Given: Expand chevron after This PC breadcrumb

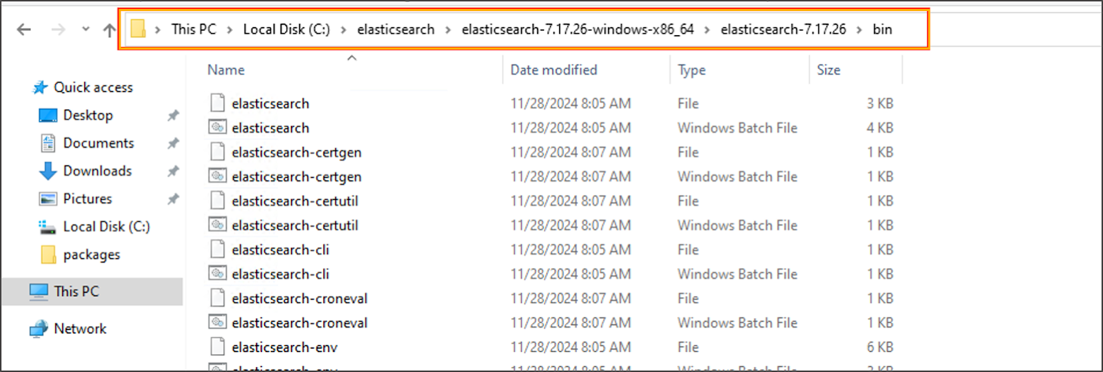Looking at the screenshot, I should [x=229, y=30].
